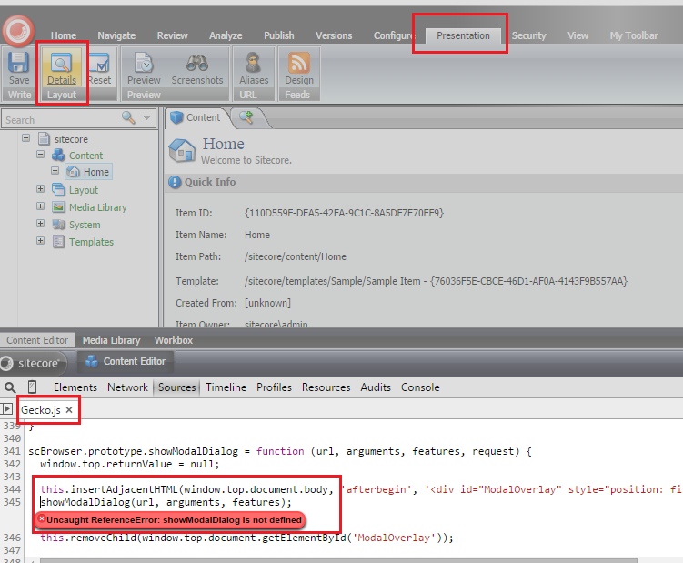683x563 pixels.
Task: Expand the Home tree node
Action: 55,170
